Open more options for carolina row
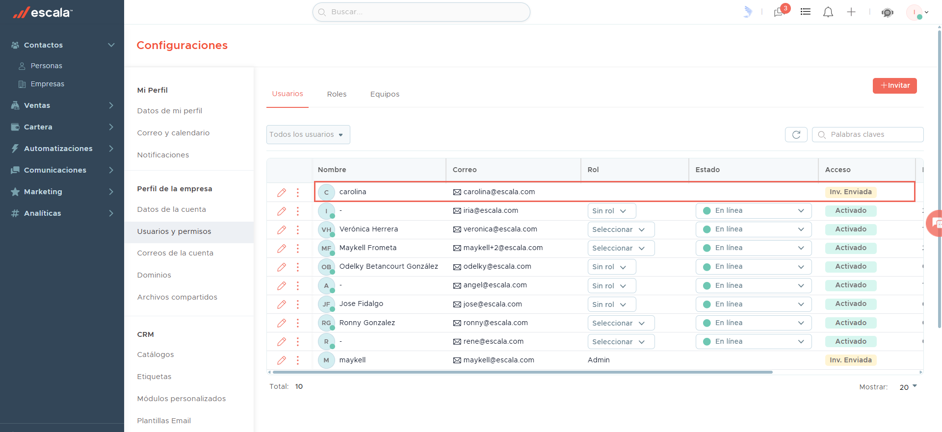The width and height of the screenshot is (942, 432). pyautogui.click(x=297, y=192)
